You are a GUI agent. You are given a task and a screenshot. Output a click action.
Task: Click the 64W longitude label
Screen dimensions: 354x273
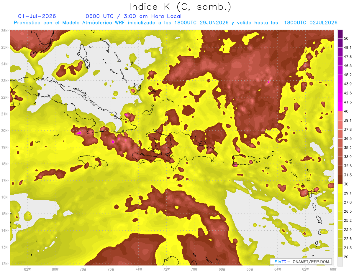(278, 269)
